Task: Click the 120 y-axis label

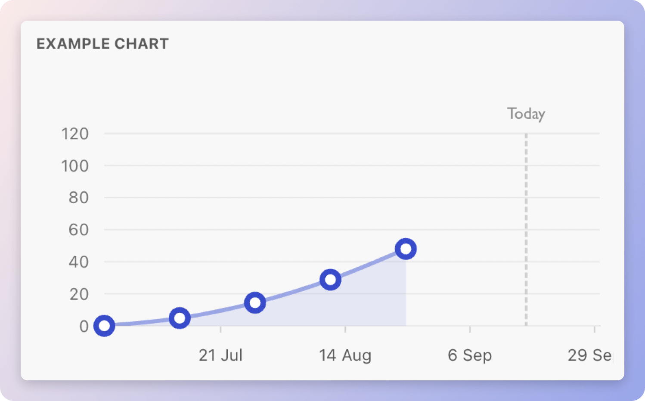Action: tap(75, 134)
